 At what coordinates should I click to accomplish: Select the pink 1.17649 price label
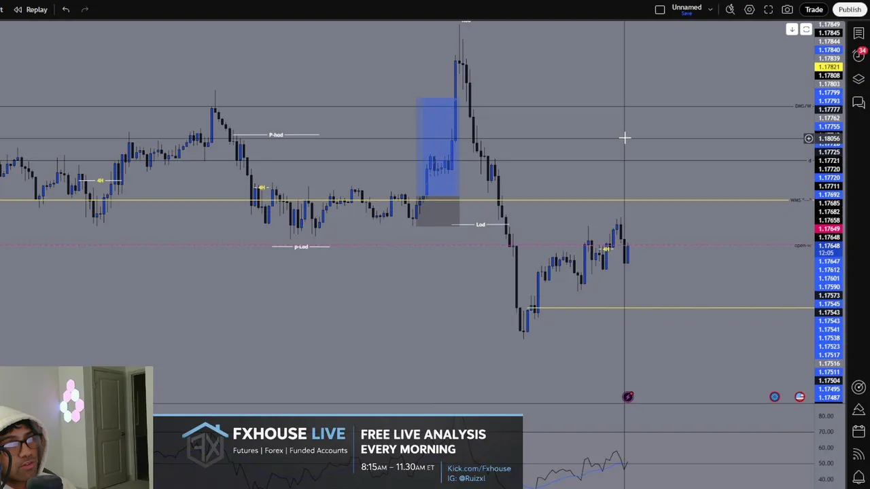(829, 229)
